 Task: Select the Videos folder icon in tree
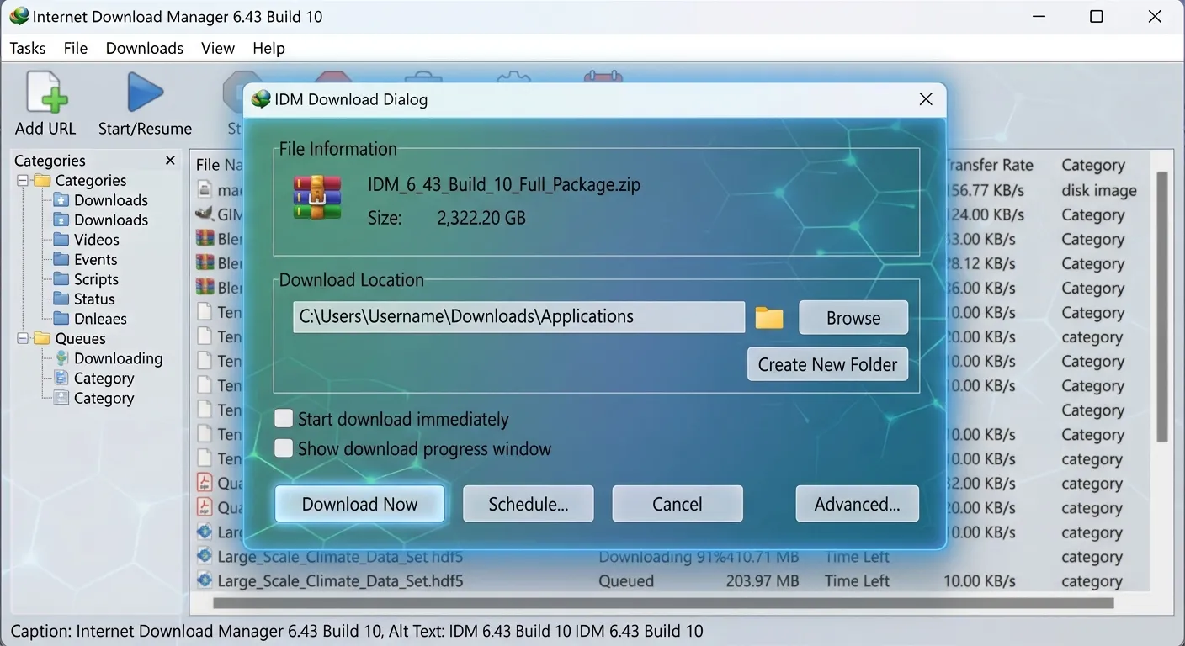pyautogui.click(x=61, y=239)
